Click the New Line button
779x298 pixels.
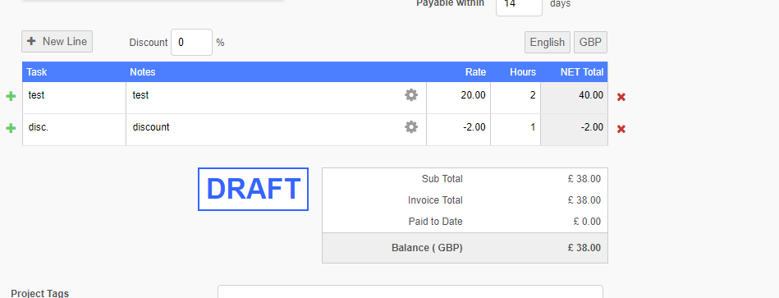(57, 41)
